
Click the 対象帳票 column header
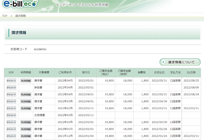[44, 72]
